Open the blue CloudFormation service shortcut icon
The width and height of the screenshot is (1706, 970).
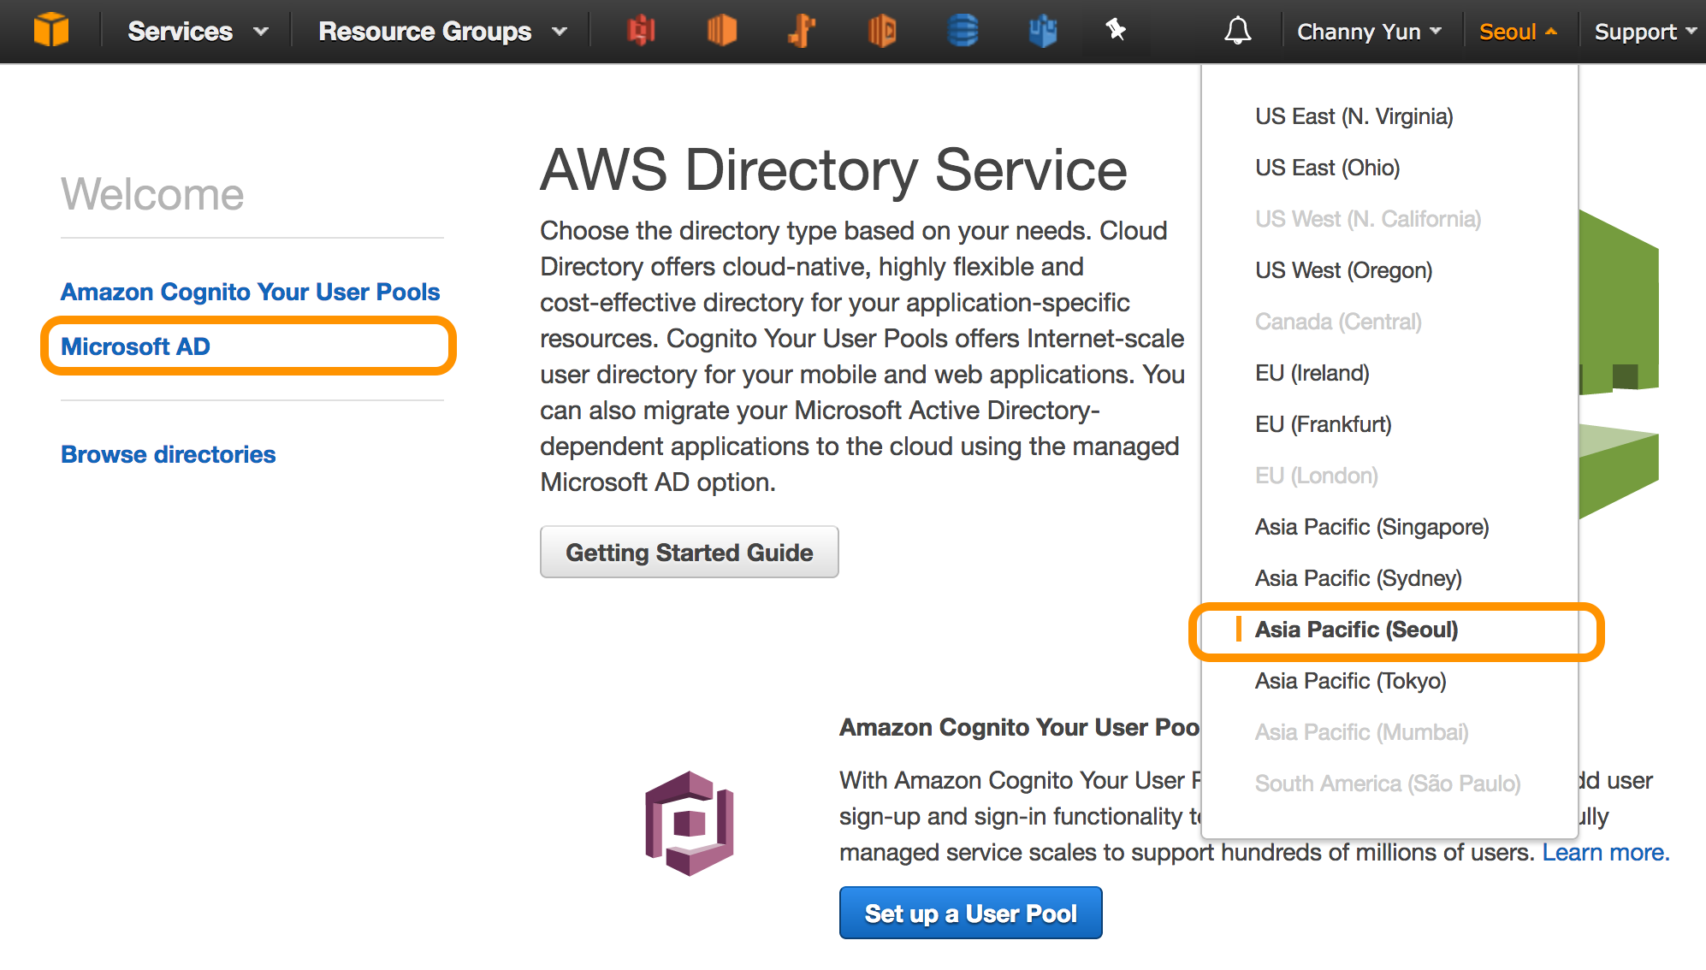coord(1043,31)
